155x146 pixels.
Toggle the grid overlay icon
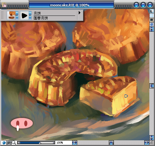click(x=152, y=16)
